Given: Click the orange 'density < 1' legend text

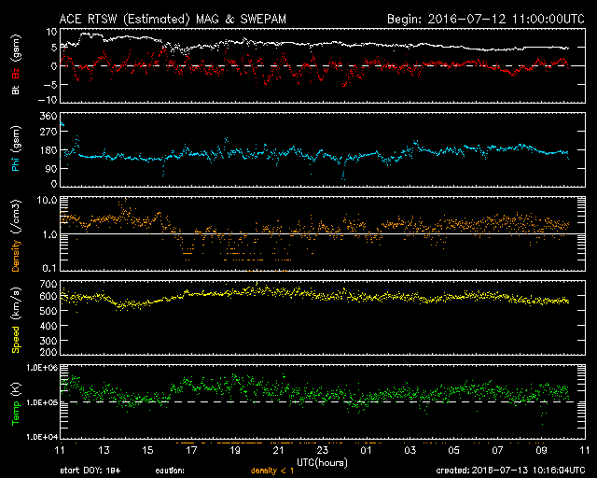Looking at the screenshot, I should [x=272, y=470].
